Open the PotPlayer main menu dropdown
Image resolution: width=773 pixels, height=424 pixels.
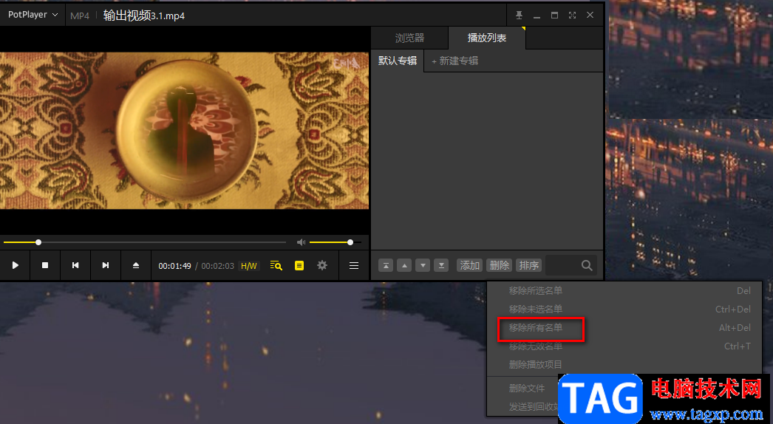33,15
